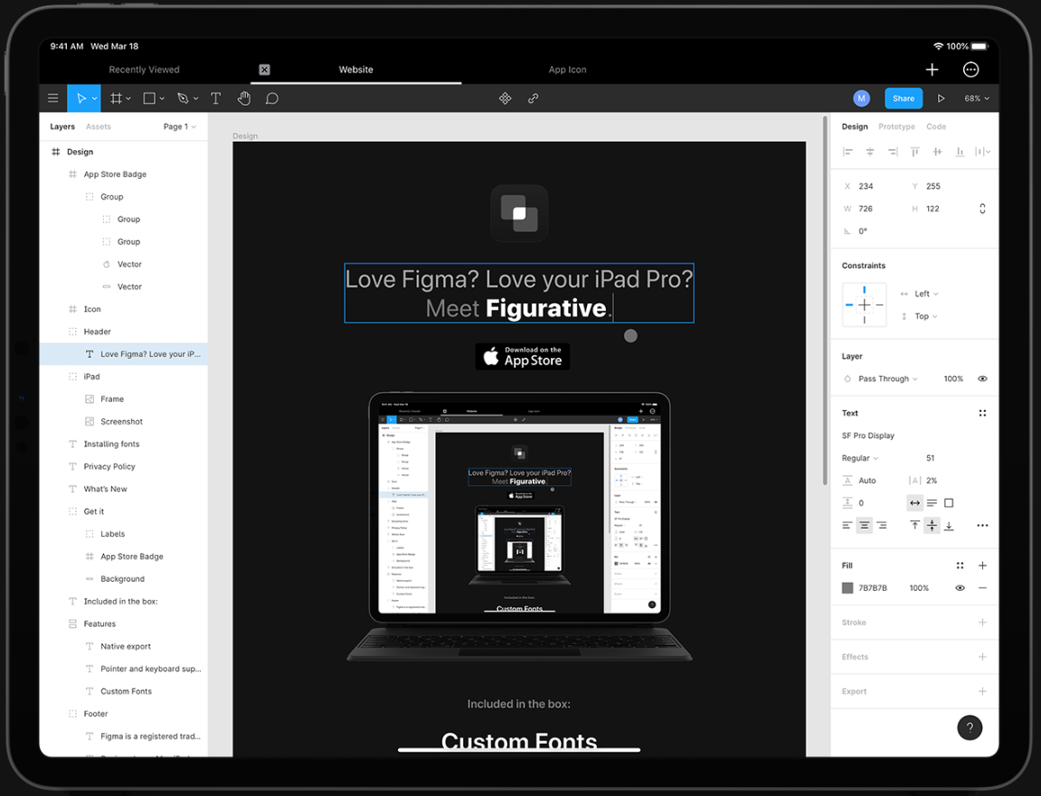Align text to middle vertically

[932, 525]
